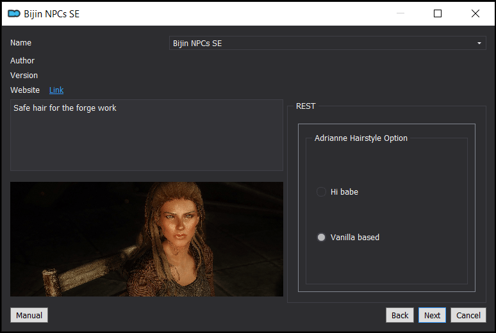Click the Adrianne preview screenshot image
Viewport: 496px width, 333px height.
click(147, 239)
